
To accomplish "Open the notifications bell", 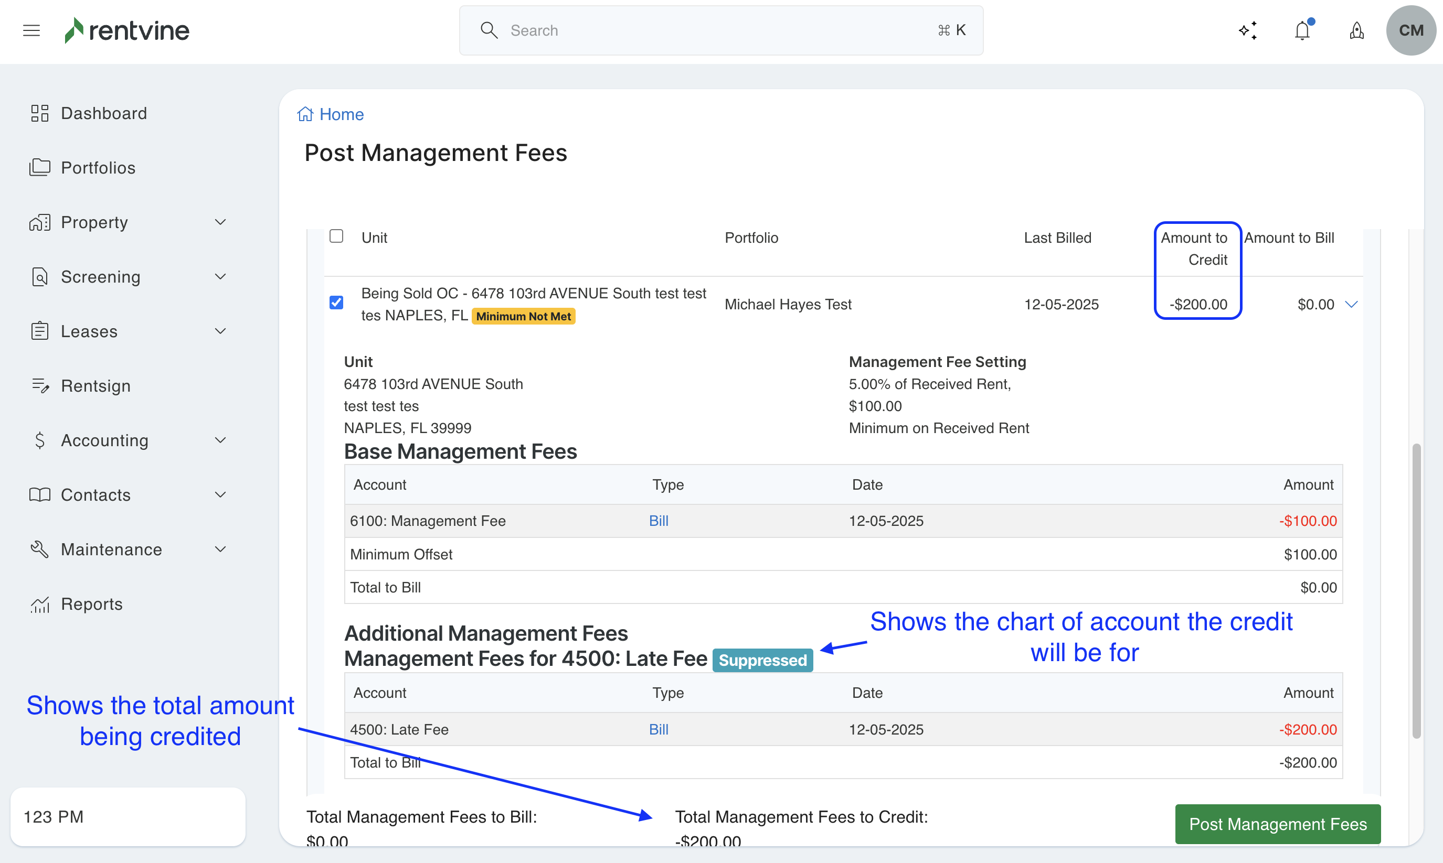I will click(1302, 30).
